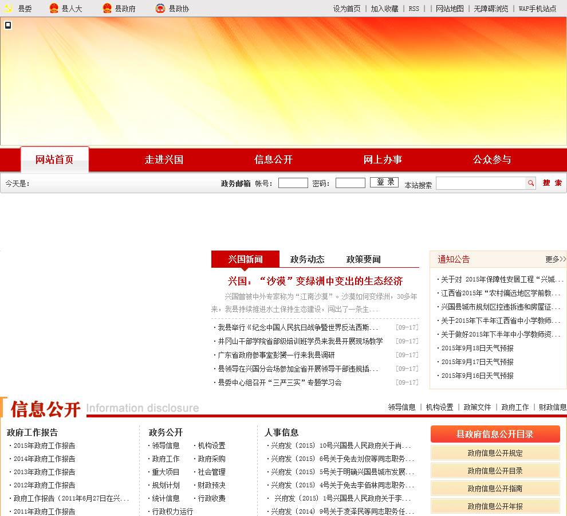Select the 网站首页 navigation tab
The width and height of the screenshot is (567, 516).
(54, 160)
